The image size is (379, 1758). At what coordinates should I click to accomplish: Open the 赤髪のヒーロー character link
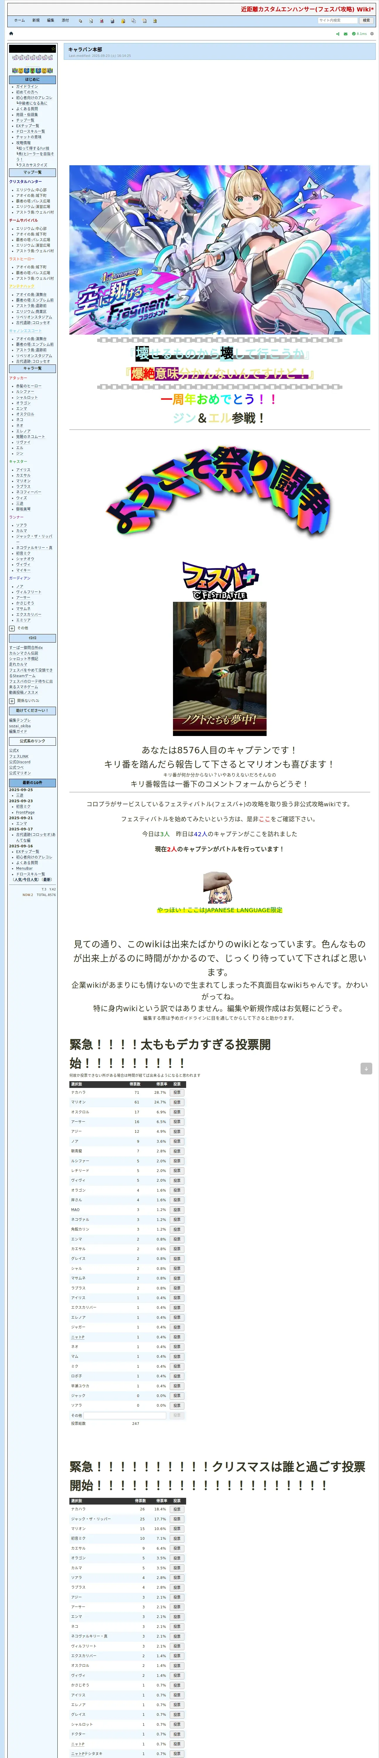[29, 386]
